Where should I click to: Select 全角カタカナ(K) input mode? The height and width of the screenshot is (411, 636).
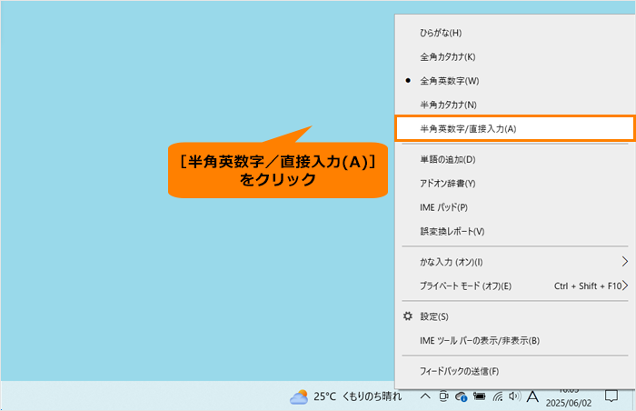(x=514, y=57)
